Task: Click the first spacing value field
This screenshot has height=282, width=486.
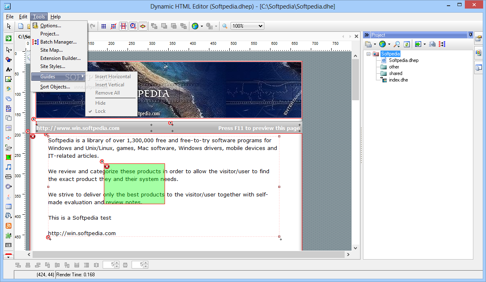Action: (x=109, y=264)
